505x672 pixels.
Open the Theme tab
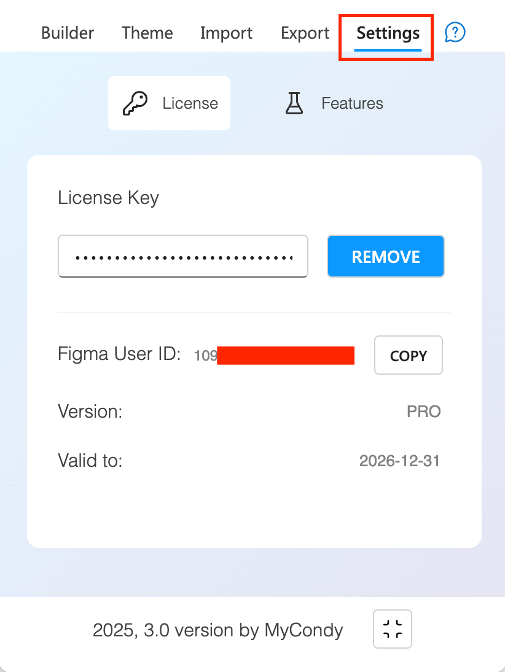coord(147,33)
